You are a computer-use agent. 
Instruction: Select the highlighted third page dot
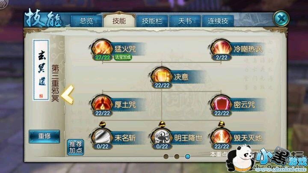(188, 156)
